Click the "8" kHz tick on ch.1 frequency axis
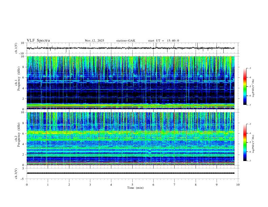268x207 pixels. [x=23, y=67]
